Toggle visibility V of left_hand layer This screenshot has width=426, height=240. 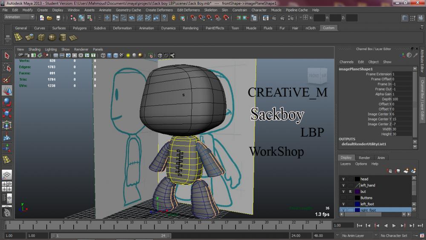click(343, 185)
